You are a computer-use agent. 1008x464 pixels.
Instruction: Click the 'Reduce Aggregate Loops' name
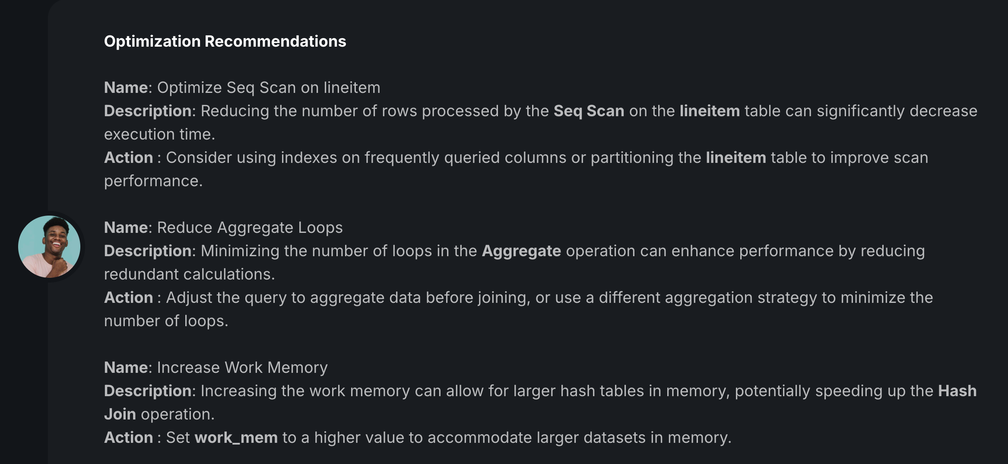250,228
